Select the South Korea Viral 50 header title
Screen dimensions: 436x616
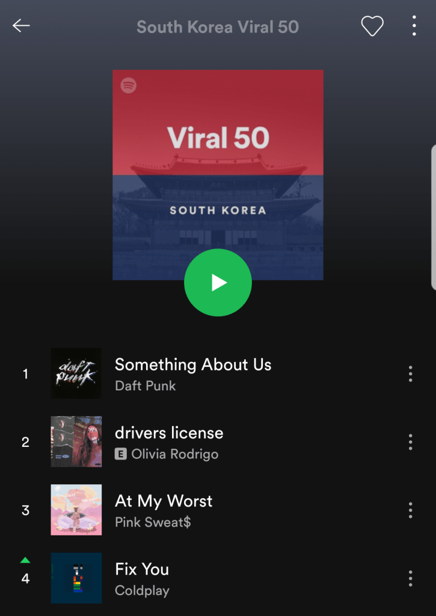coord(218,27)
